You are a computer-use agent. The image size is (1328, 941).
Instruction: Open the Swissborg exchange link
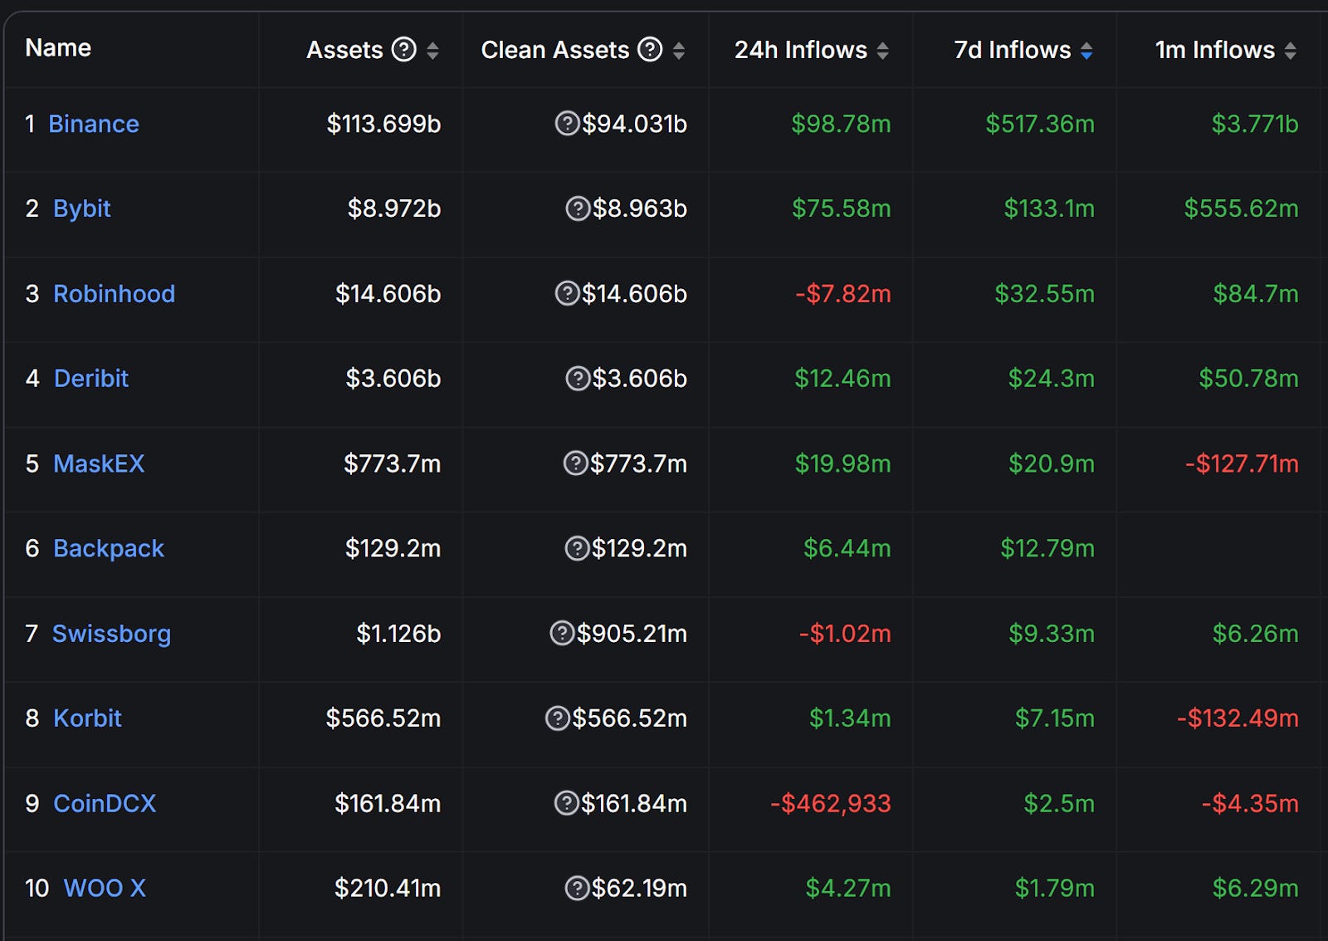tap(111, 634)
